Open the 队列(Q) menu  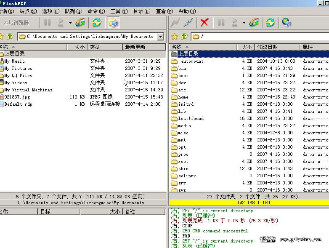tap(73, 11)
